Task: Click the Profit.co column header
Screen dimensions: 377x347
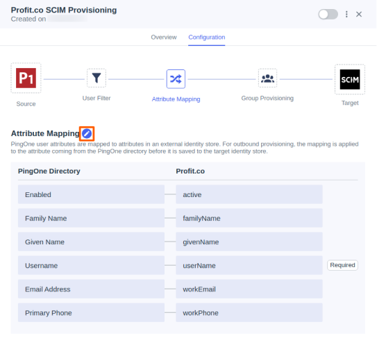Action: 190,171
